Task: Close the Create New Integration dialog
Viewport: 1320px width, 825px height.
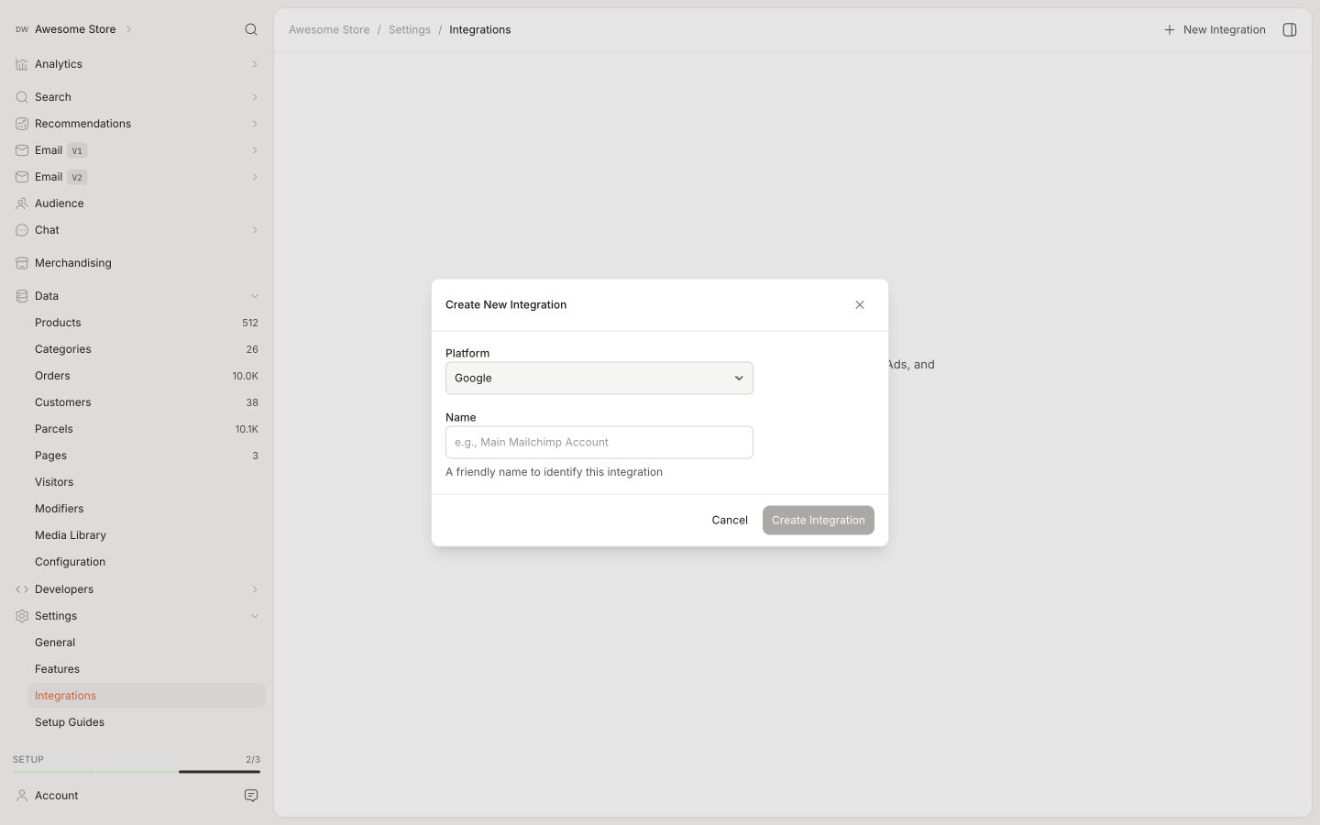Action: (x=860, y=305)
